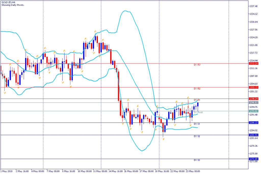Click the '14 May 16:00' time axis label
Image resolution: width=261 pixels, height=174 pixels.
pos(116,171)
